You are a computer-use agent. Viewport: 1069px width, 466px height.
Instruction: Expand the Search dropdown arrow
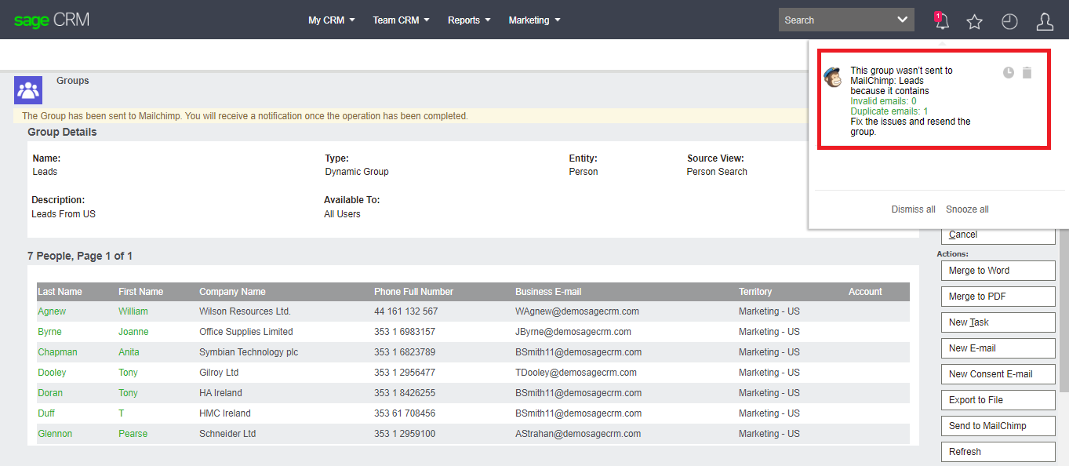(x=902, y=20)
